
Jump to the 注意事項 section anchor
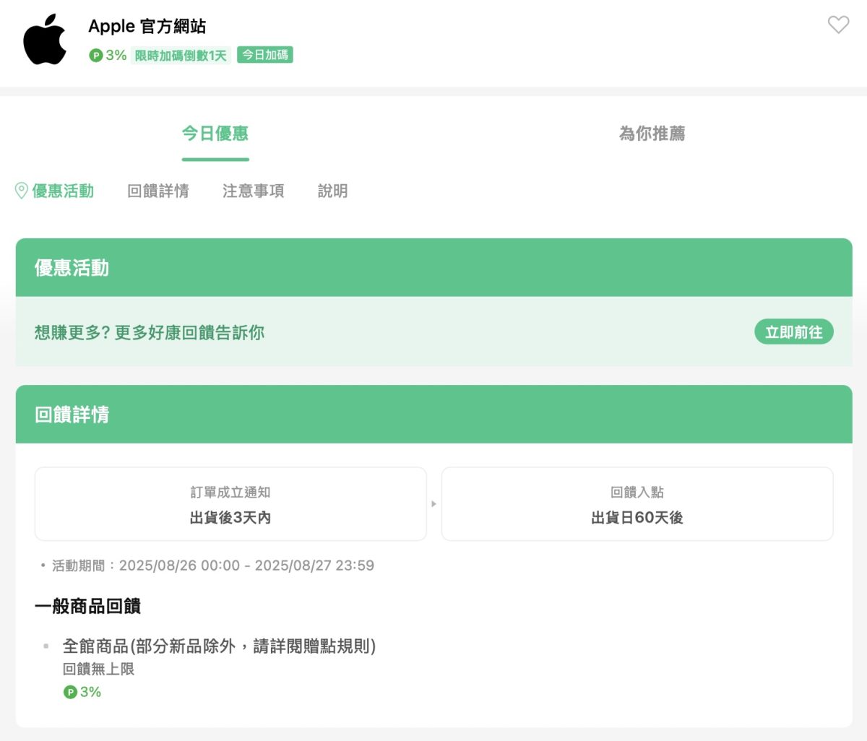(x=254, y=191)
